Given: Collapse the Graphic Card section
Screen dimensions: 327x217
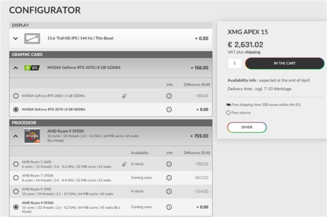Looking at the screenshot, I should [x=15, y=68].
